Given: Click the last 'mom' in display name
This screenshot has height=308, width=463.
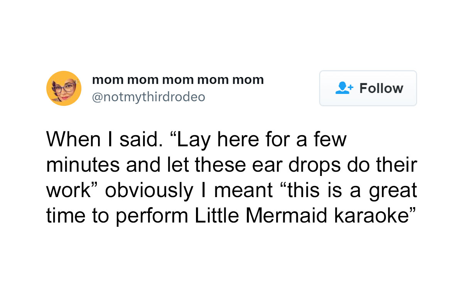Looking at the screenshot, I should coord(248,80).
